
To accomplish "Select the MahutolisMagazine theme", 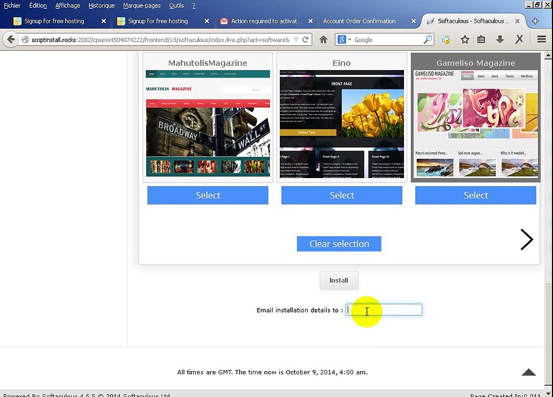I will (x=208, y=195).
